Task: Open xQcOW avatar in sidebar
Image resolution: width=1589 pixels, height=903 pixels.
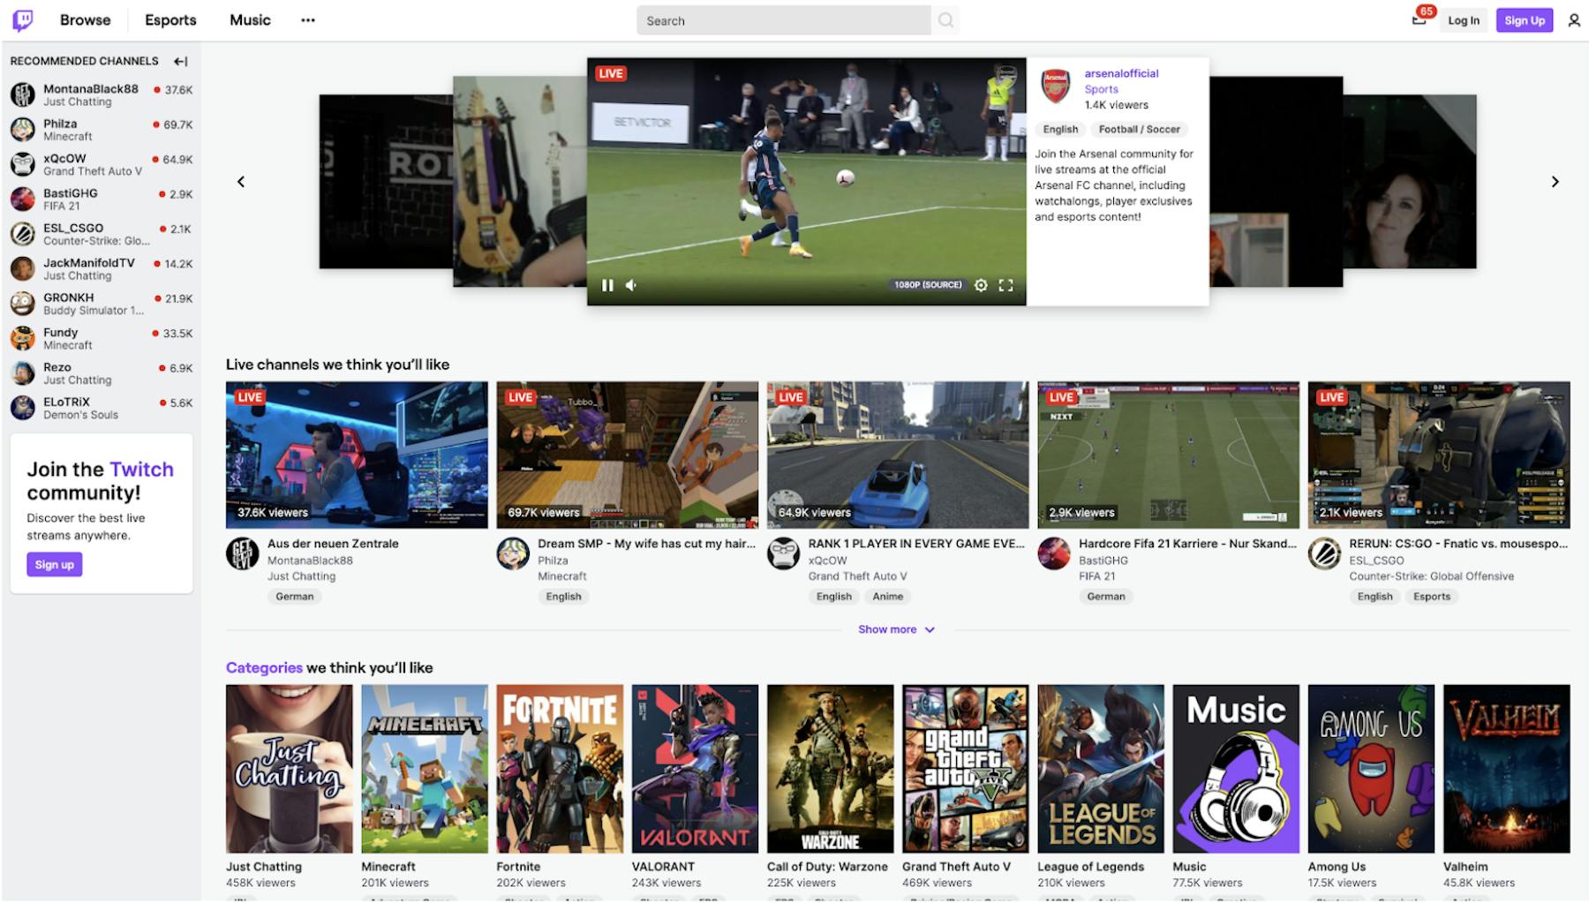Action: [x=23, y=164]
